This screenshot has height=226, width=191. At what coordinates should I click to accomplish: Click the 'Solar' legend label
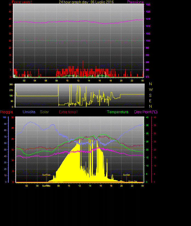click(44, 112)
